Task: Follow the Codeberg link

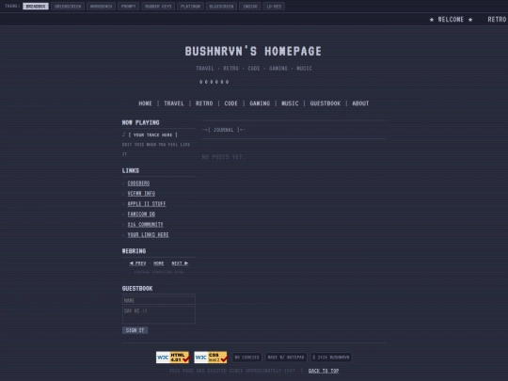Action: coord(138,183)
